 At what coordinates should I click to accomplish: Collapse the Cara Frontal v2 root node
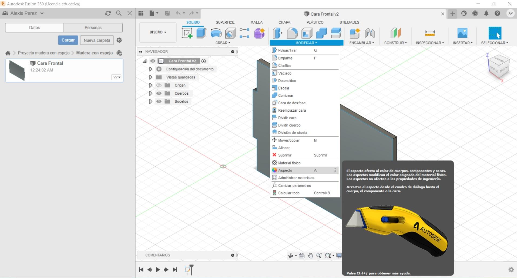pyautogui.click(x=145, y=61)
